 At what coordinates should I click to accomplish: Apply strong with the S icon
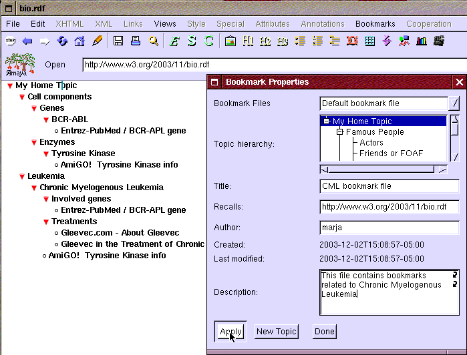tap(192, 41)
